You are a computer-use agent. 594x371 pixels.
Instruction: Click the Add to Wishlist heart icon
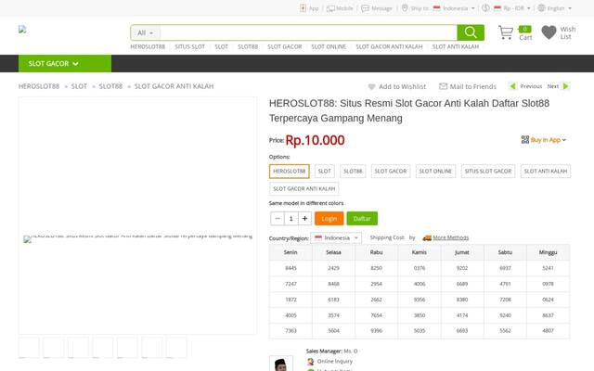(x=371, y=86)
